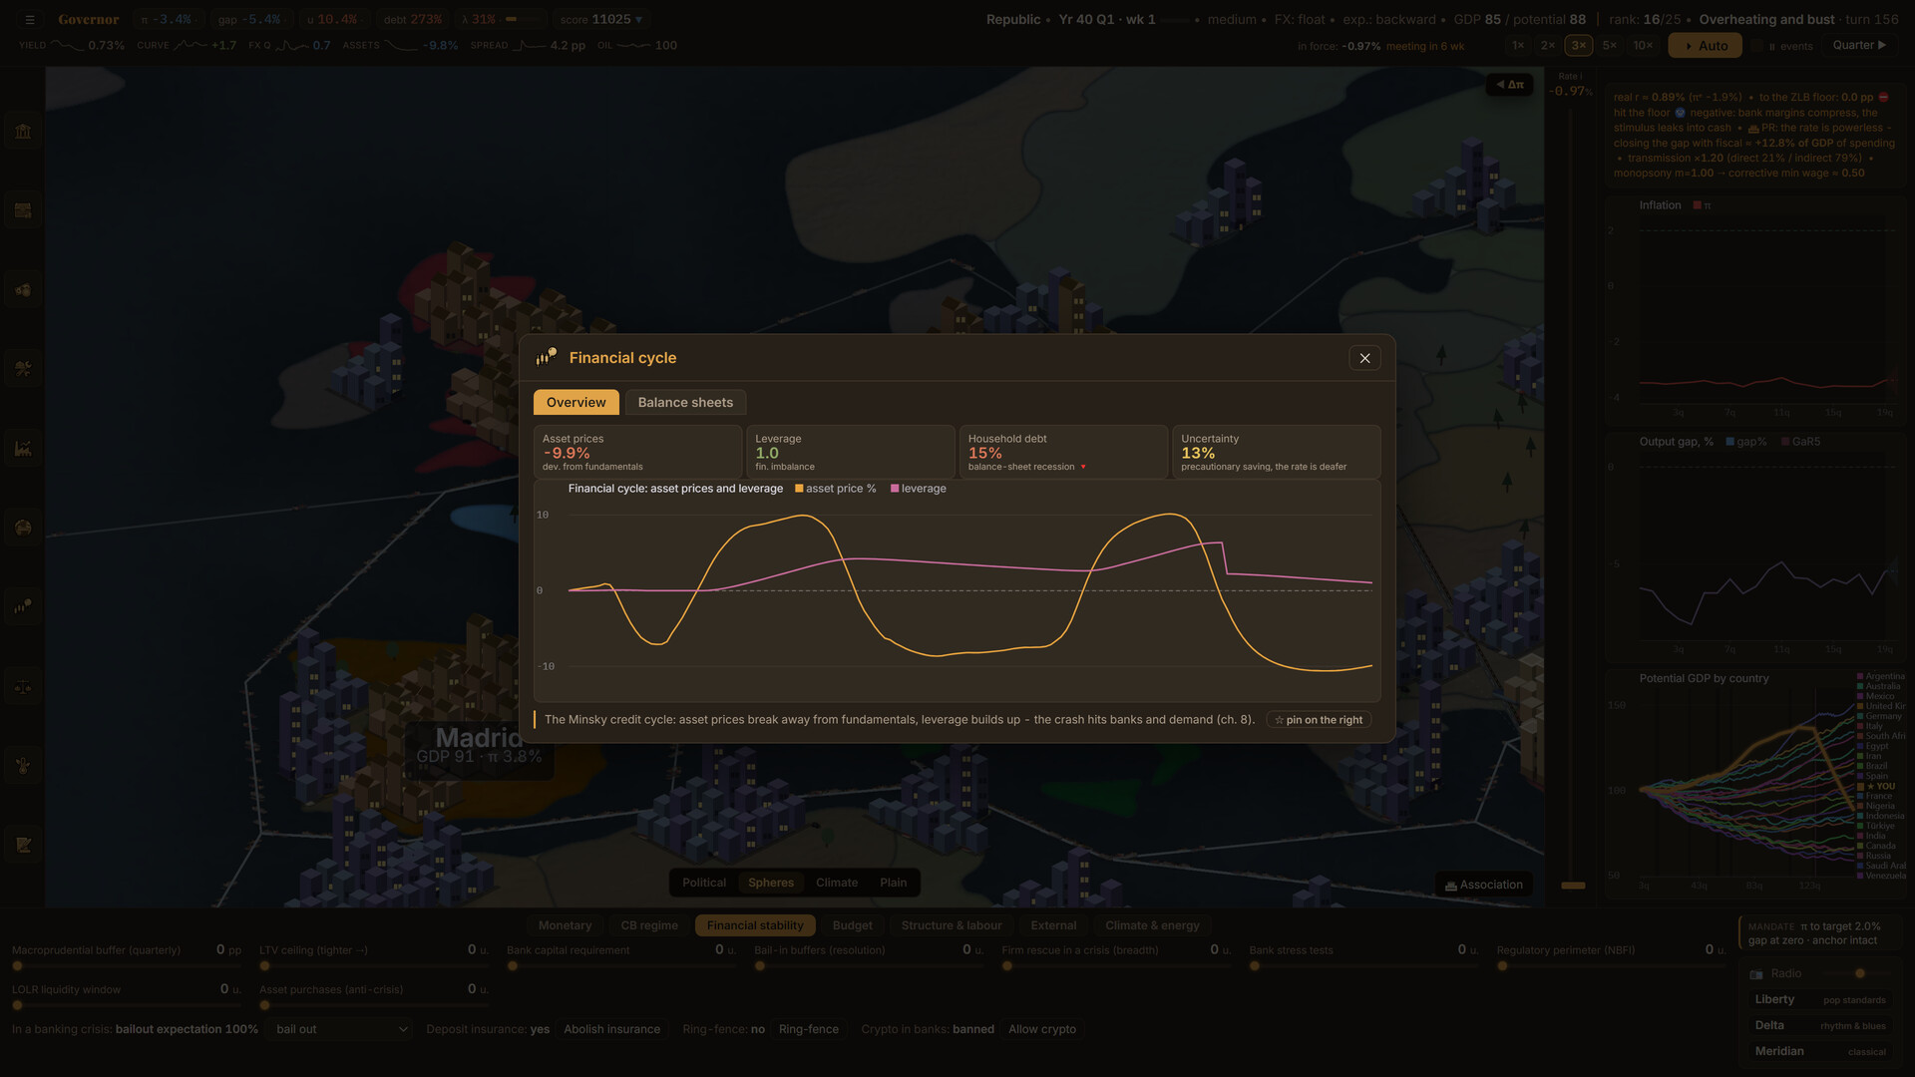Click the Auto play button

click(1706, 46)
